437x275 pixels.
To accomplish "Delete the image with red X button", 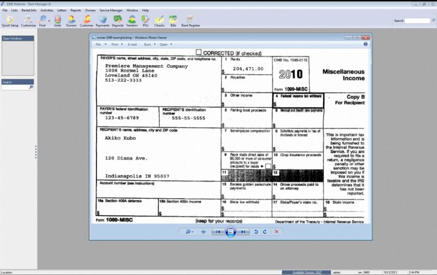I will pos(276,232).
